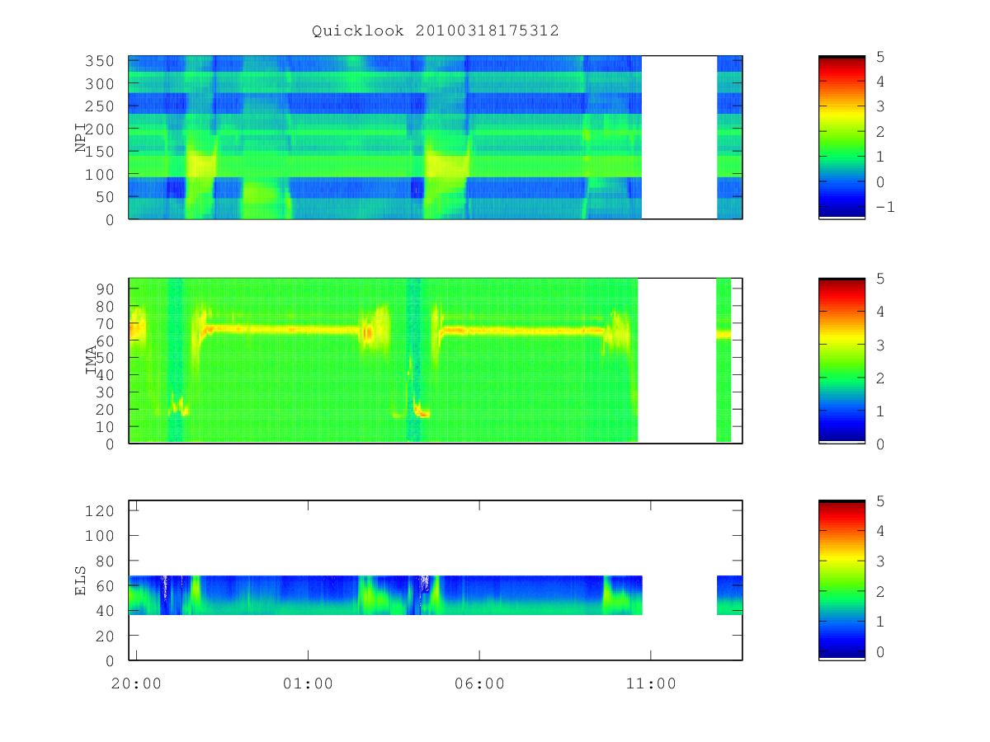Click the title "Quicklook 20100318175312"
990x742 pixels.
click(436, 31)
